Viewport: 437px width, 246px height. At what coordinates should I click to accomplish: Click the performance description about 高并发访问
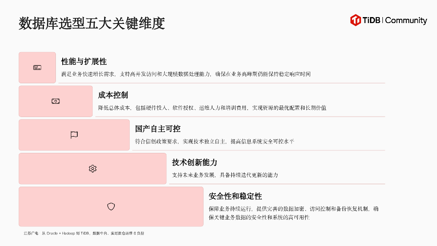(x=186, y=74)
